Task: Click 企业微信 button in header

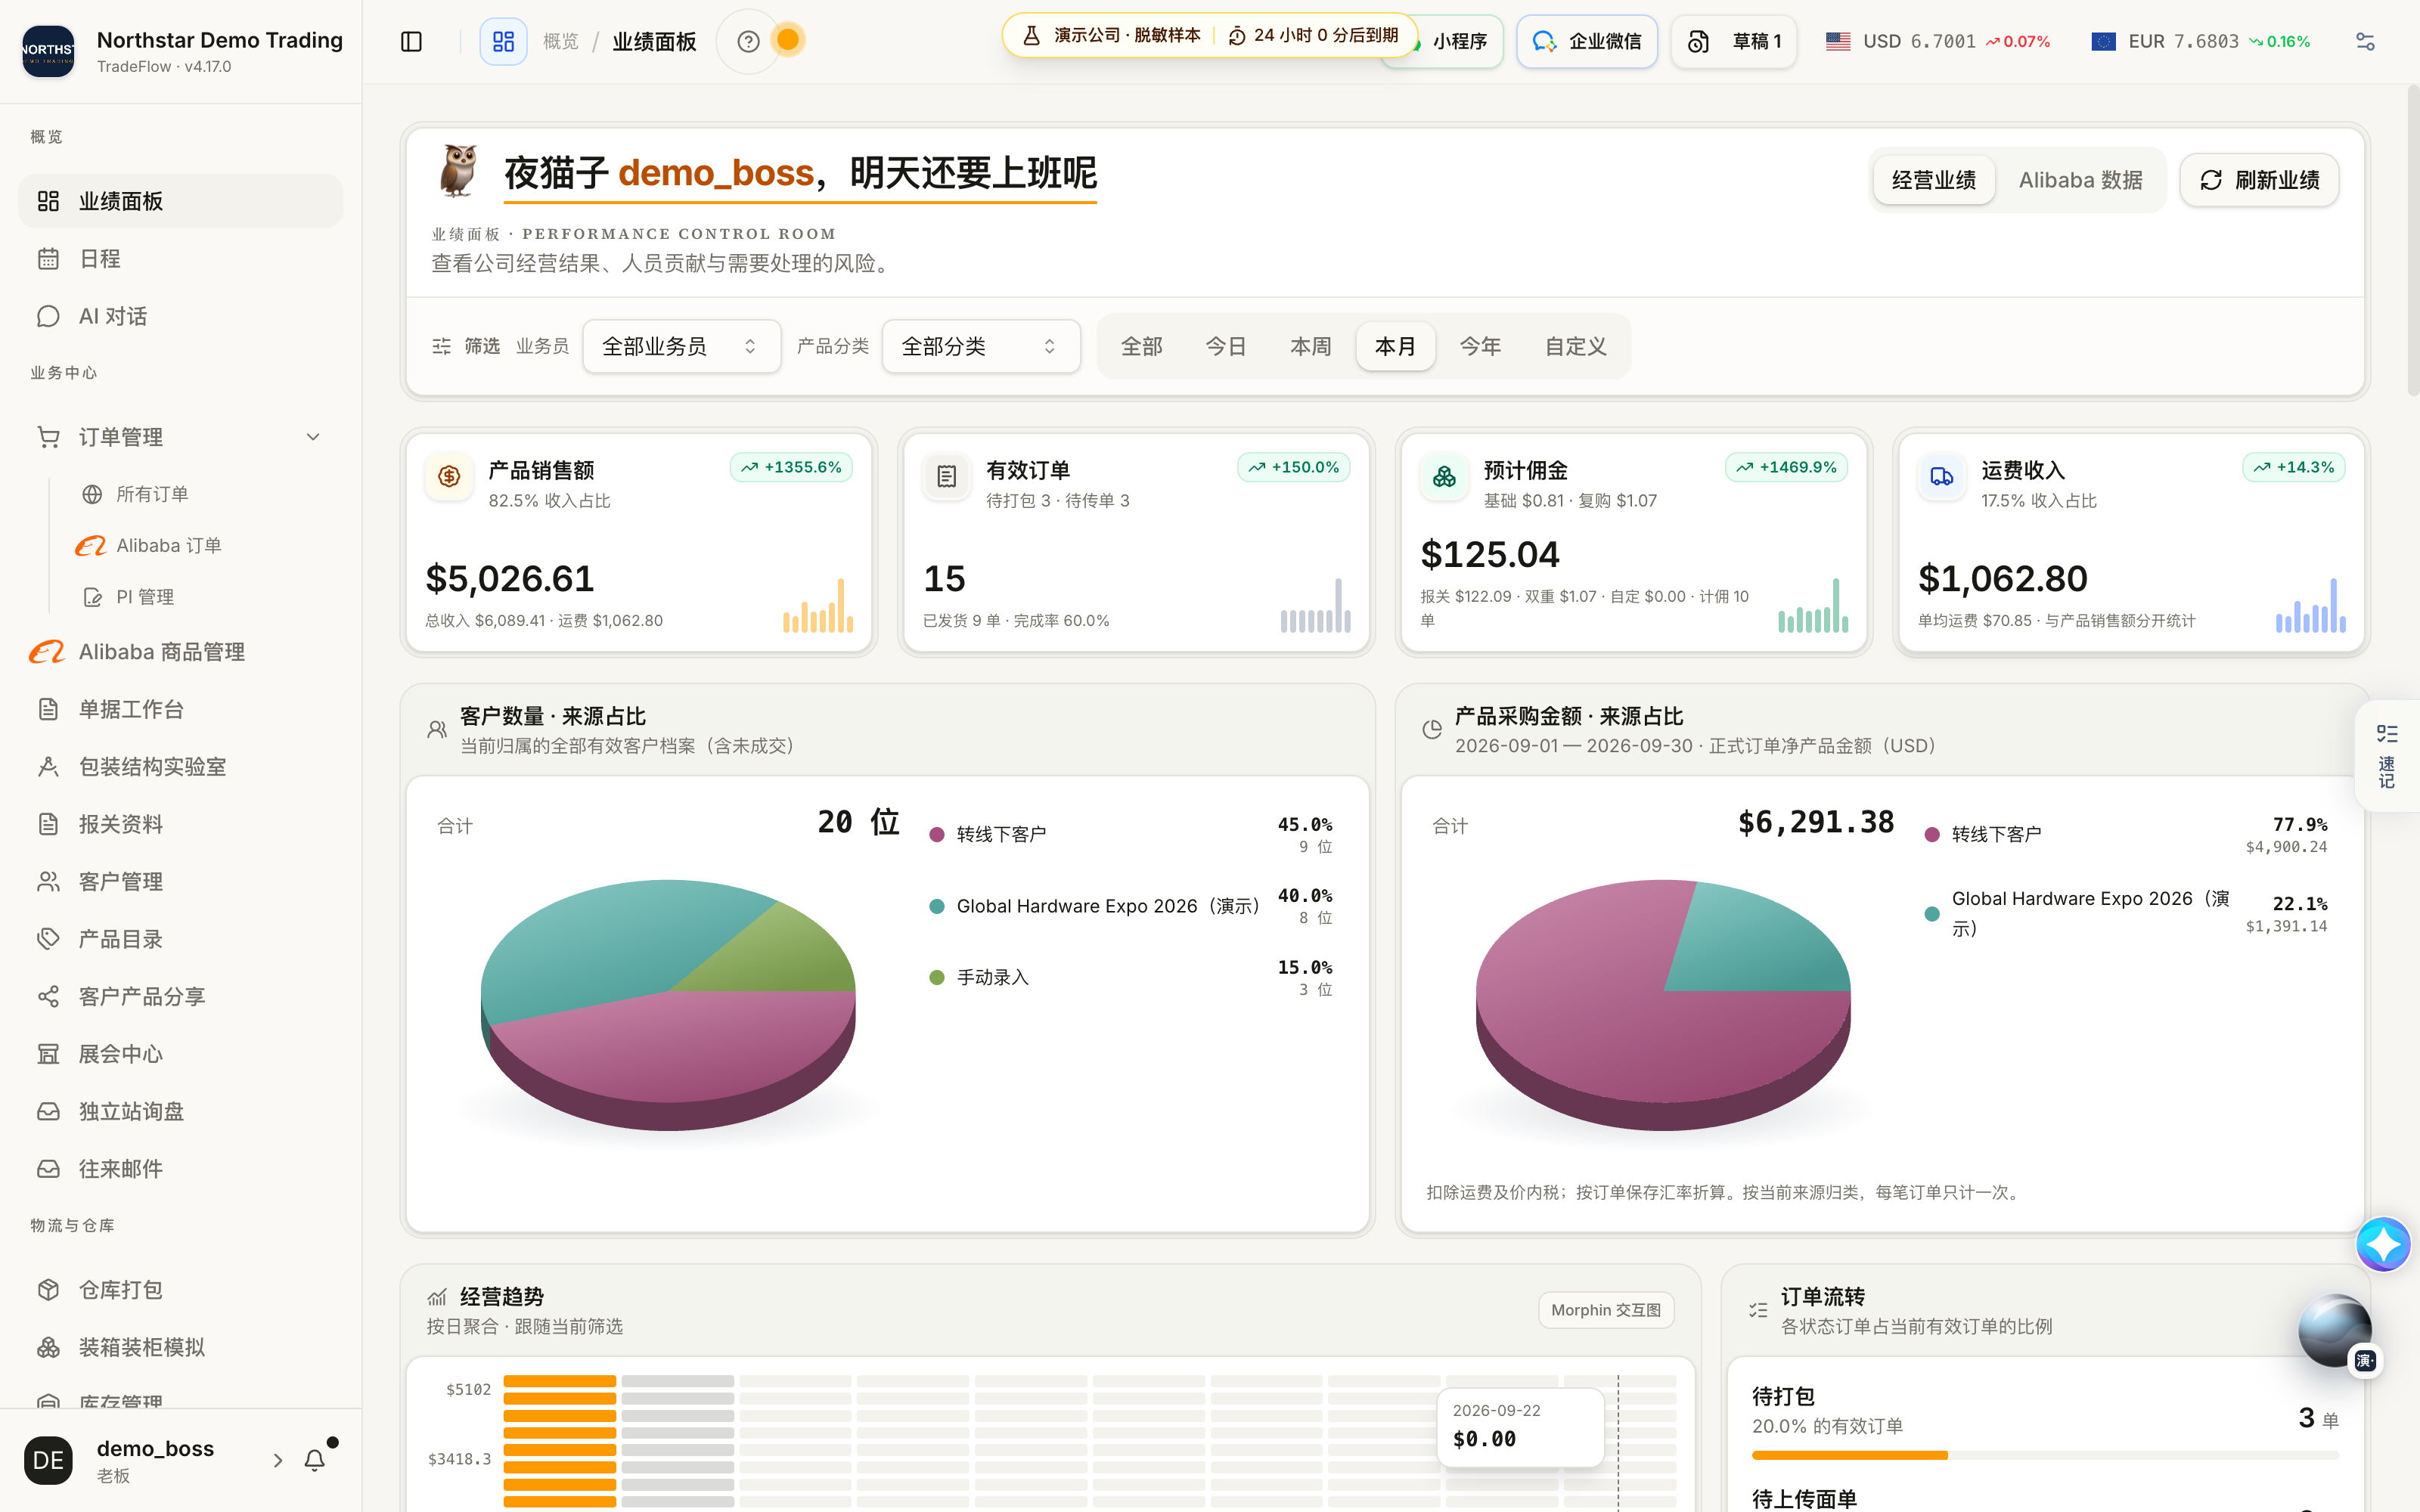Action: [1586, 41]
